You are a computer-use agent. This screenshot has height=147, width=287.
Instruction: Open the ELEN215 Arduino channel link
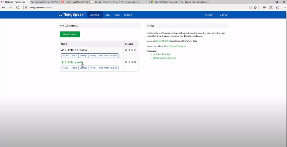pyautogui.click(x=76, y=50)
